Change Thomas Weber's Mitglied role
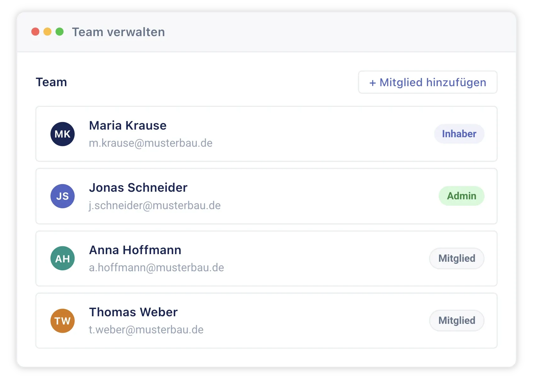The width and height of the screenshot is (533, 379). point(457,320)
